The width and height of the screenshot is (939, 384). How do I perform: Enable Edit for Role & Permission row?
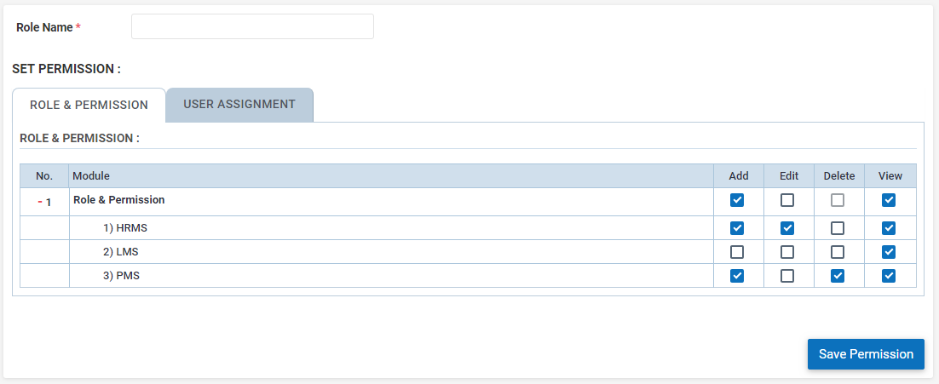787,200
